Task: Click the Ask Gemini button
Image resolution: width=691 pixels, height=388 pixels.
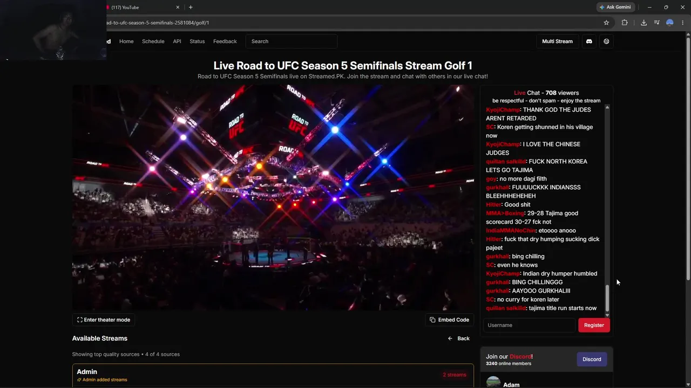Action: tap(615, 7)
